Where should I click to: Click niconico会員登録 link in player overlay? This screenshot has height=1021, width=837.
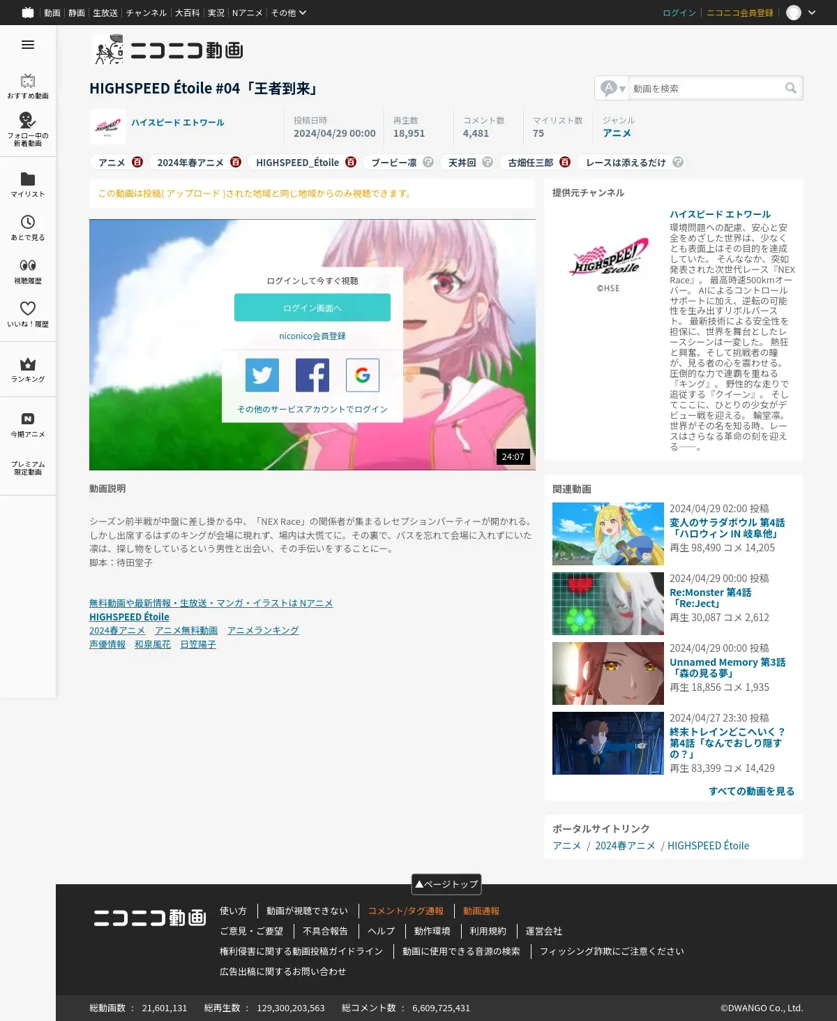pos(312,336)
